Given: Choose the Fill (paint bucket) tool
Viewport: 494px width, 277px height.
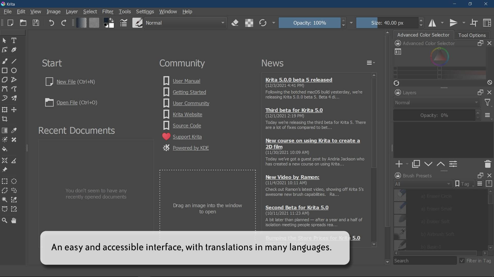Looking at the screenshot, I should [5, 149].
